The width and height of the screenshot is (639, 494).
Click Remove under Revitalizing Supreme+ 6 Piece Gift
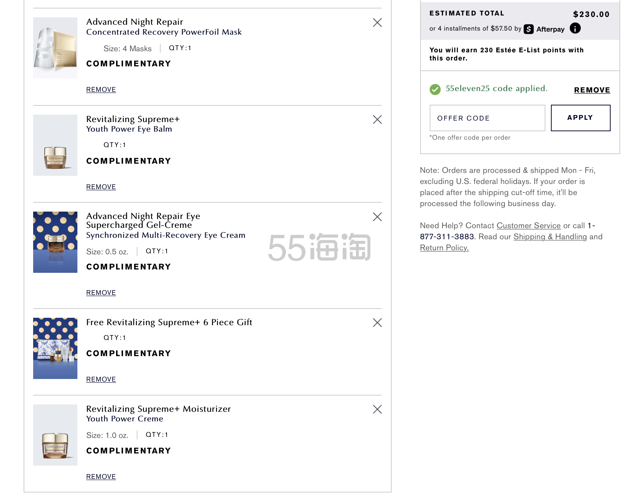tap(101, 379)
